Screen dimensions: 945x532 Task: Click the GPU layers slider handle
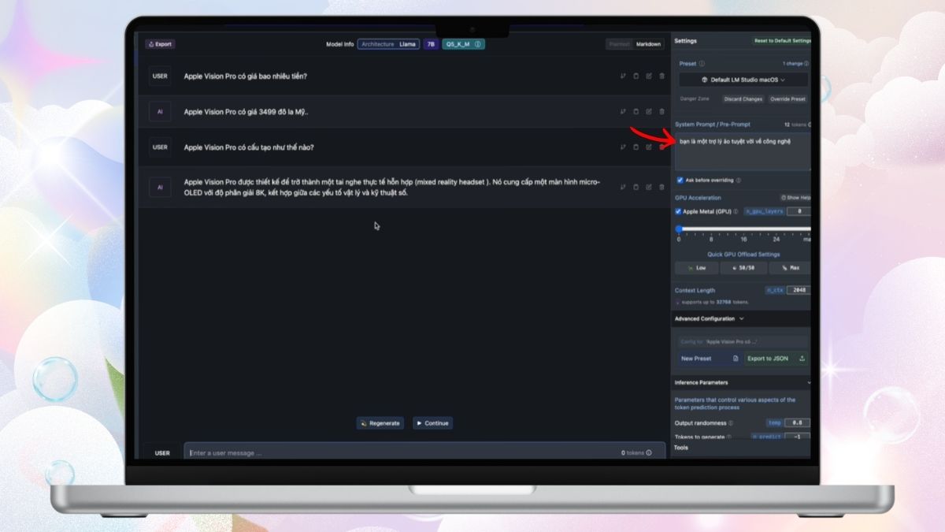679,229
